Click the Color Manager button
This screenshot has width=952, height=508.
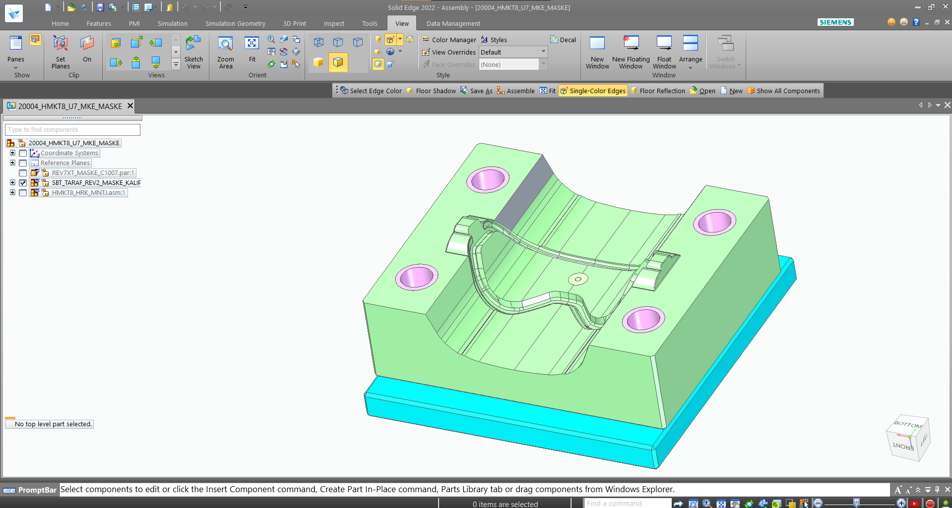click(449, 40)
